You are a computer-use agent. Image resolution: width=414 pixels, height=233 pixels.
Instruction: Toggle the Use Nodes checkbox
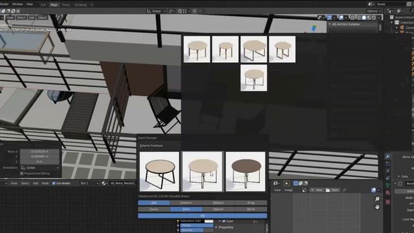[54, 183]
